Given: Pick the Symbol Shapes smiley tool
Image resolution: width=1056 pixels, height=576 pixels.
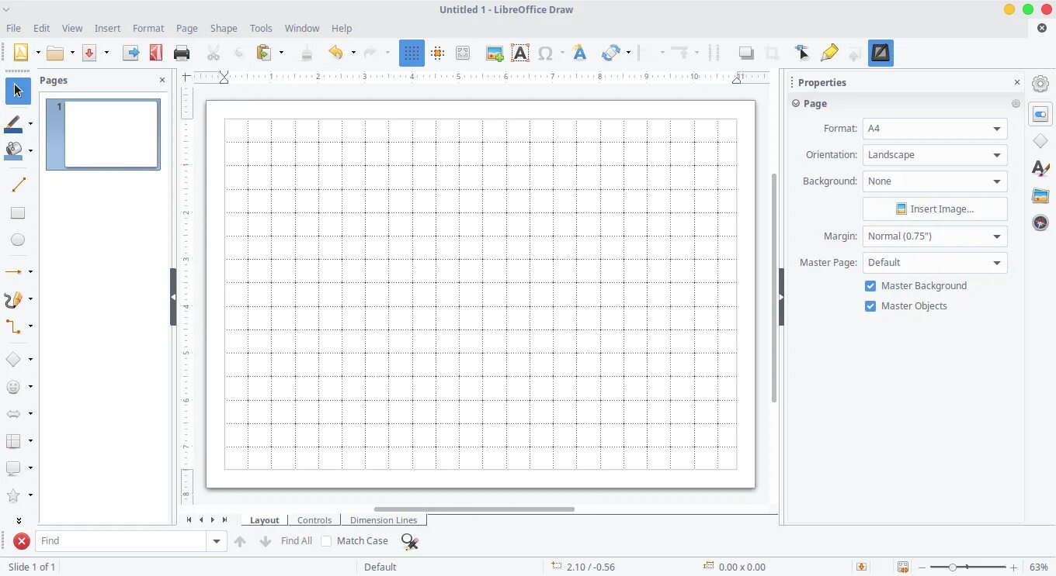Looking at the screenshot, I should click(x=14, y=386).
